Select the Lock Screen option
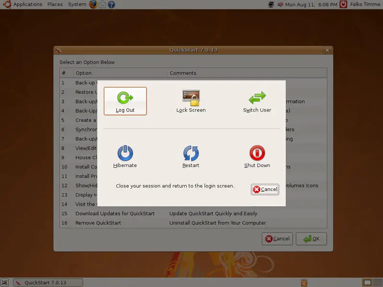The width and height of the screenshot is (383, 287). coord(191,101)
